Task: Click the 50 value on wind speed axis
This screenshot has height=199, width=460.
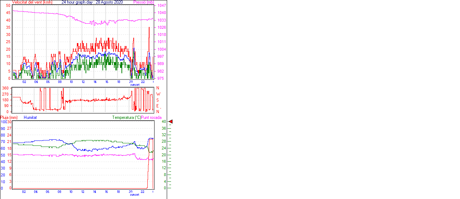Action: 8,6
